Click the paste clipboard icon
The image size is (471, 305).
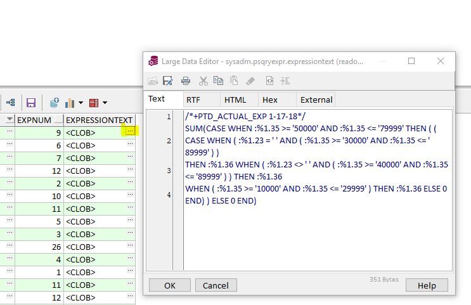234,81
